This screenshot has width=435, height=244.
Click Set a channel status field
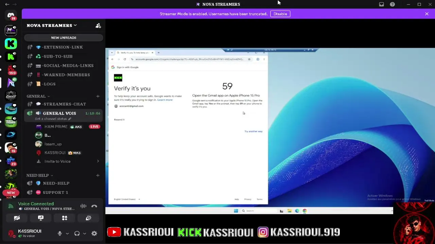click(x=53, y=119)
